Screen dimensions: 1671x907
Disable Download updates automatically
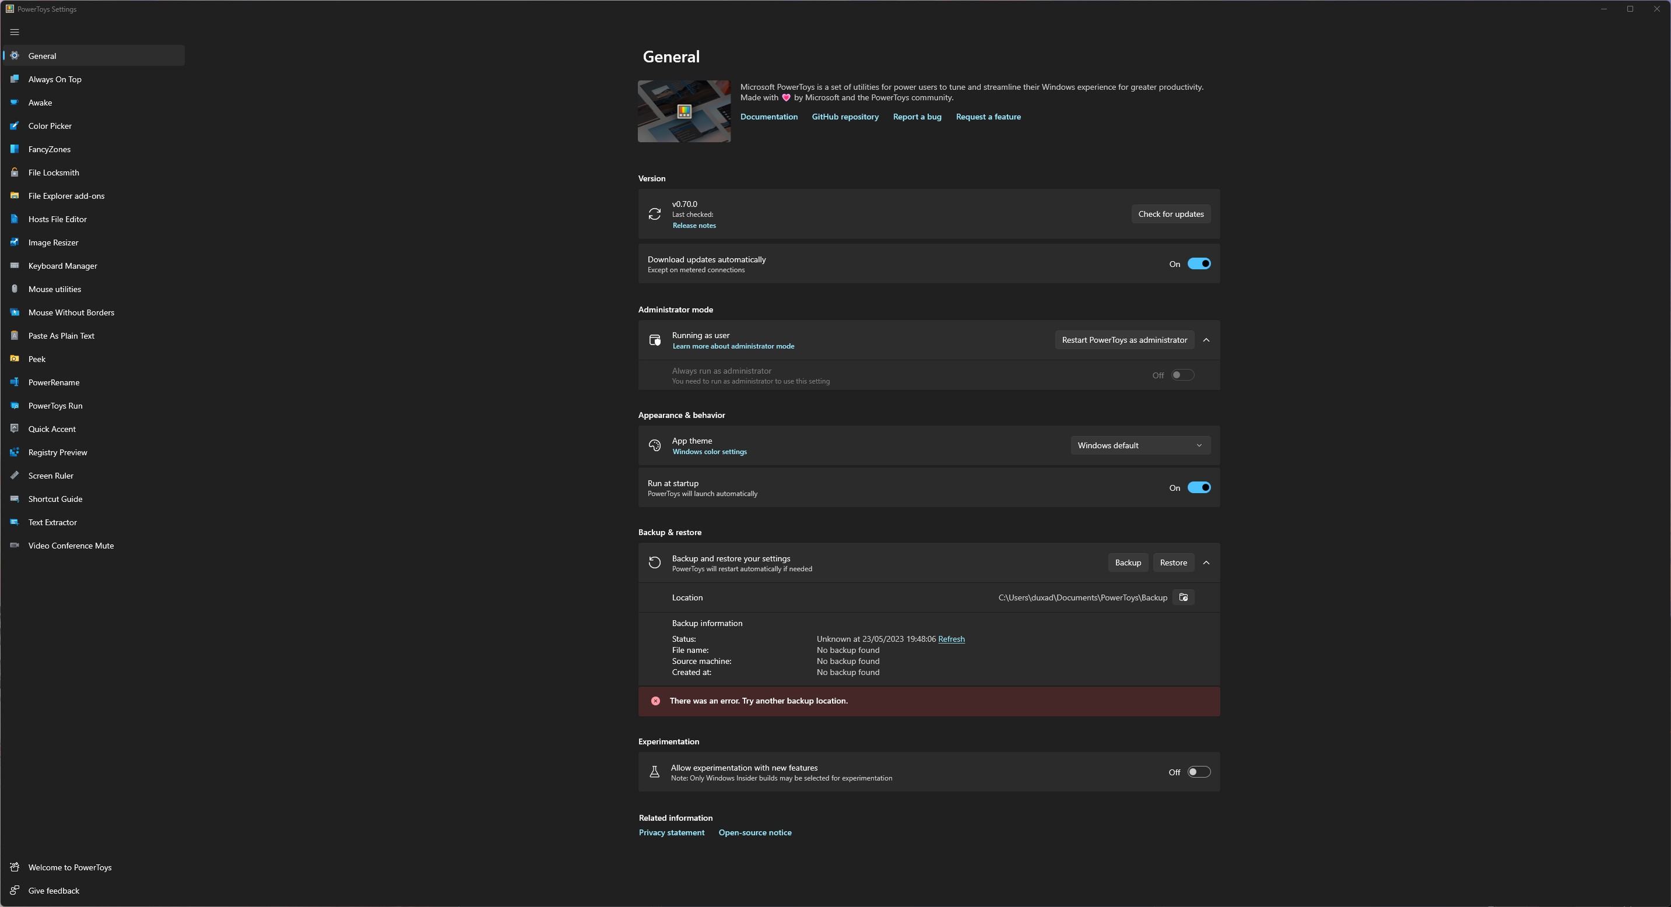(x=1198, y=263)
